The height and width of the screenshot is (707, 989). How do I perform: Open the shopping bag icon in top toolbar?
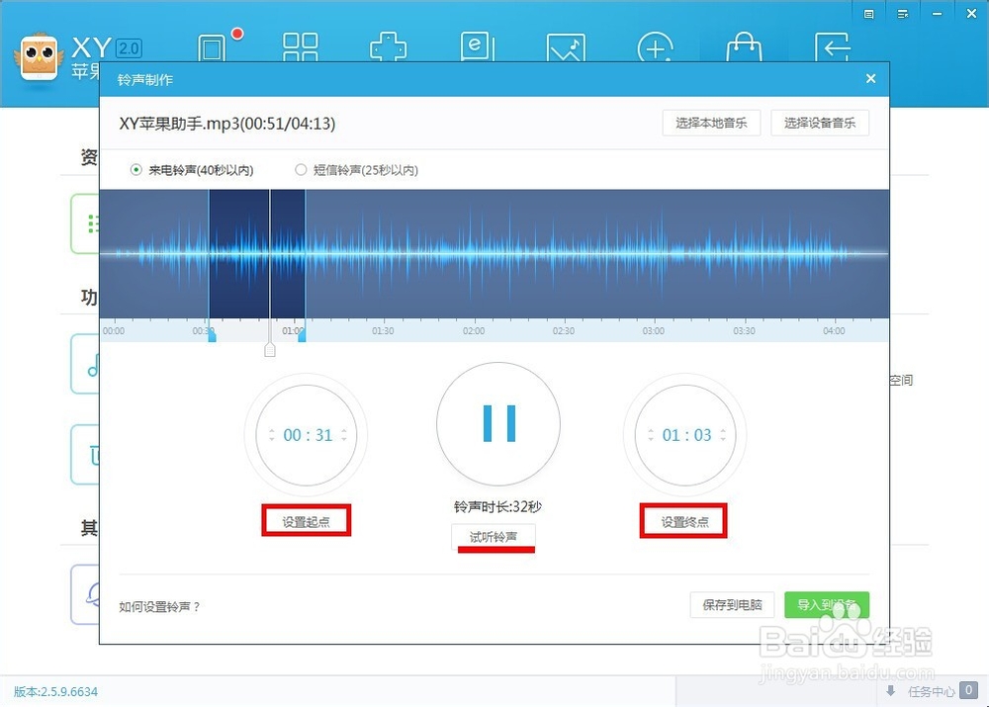pos(745,47)
